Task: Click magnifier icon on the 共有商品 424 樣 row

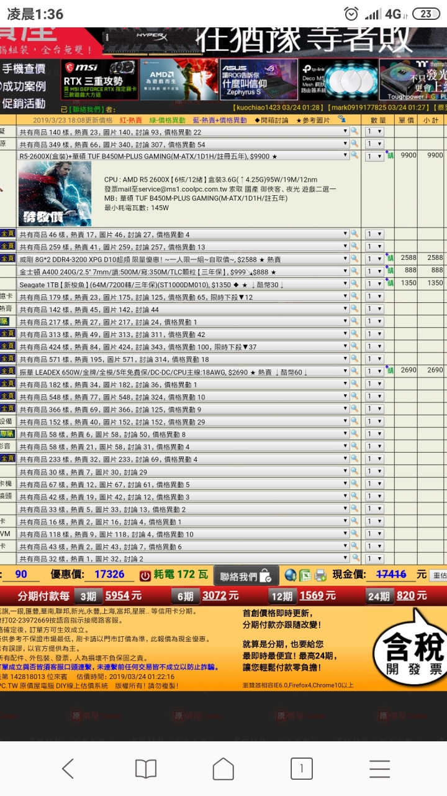Action: coord(354,346)
